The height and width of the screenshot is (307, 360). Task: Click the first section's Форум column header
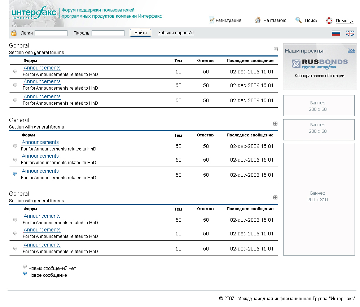pyautogui.click(x=30, y=60)
